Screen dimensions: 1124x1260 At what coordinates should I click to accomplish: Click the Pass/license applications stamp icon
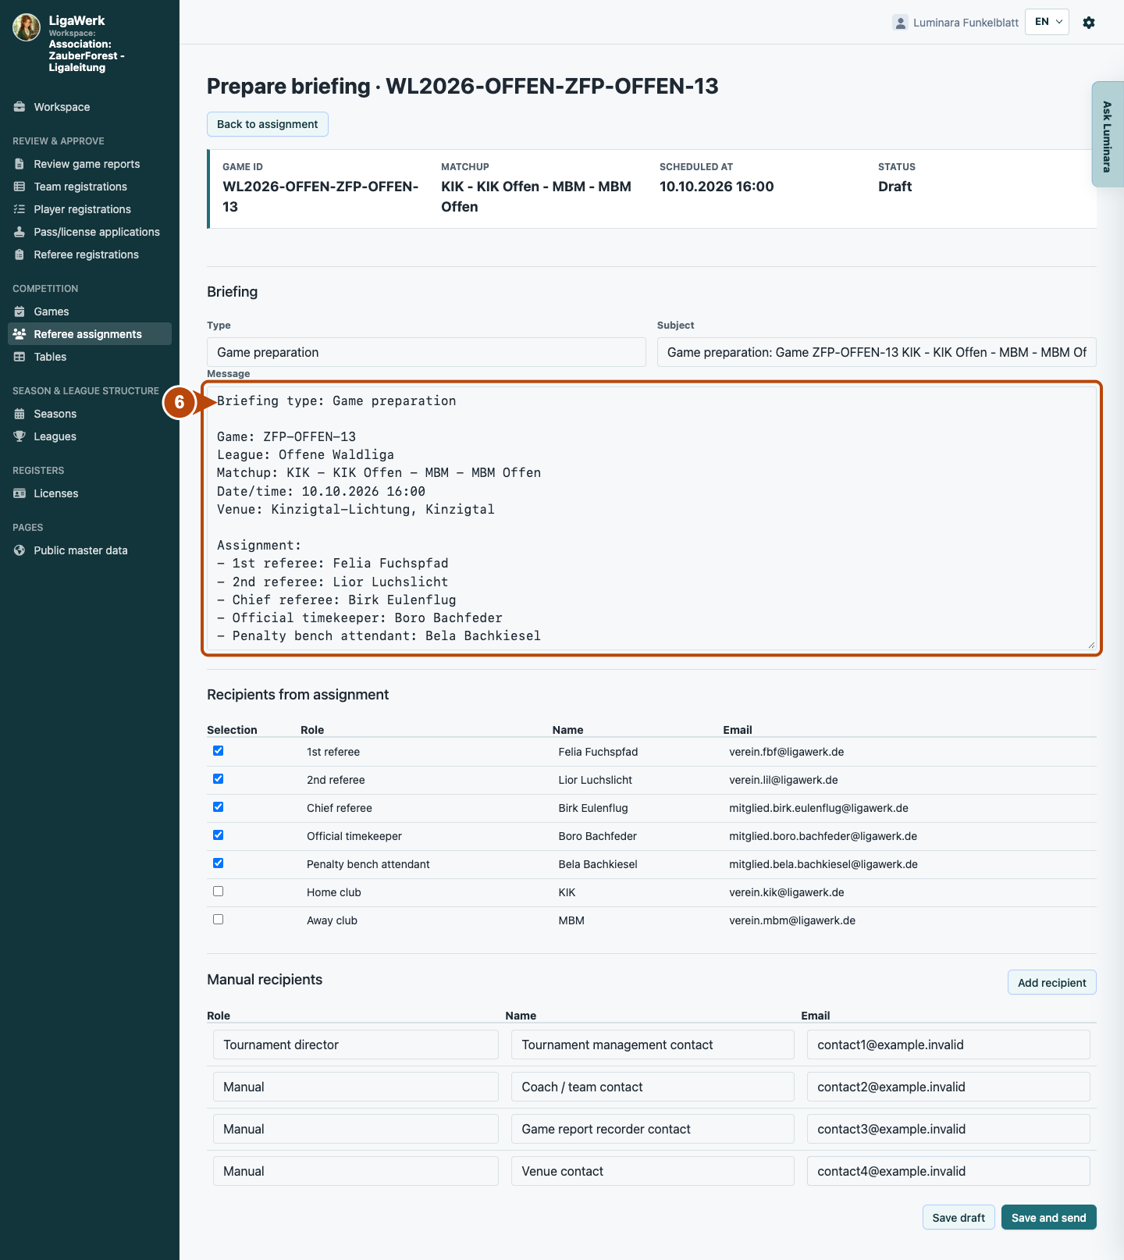click(20, 232)
